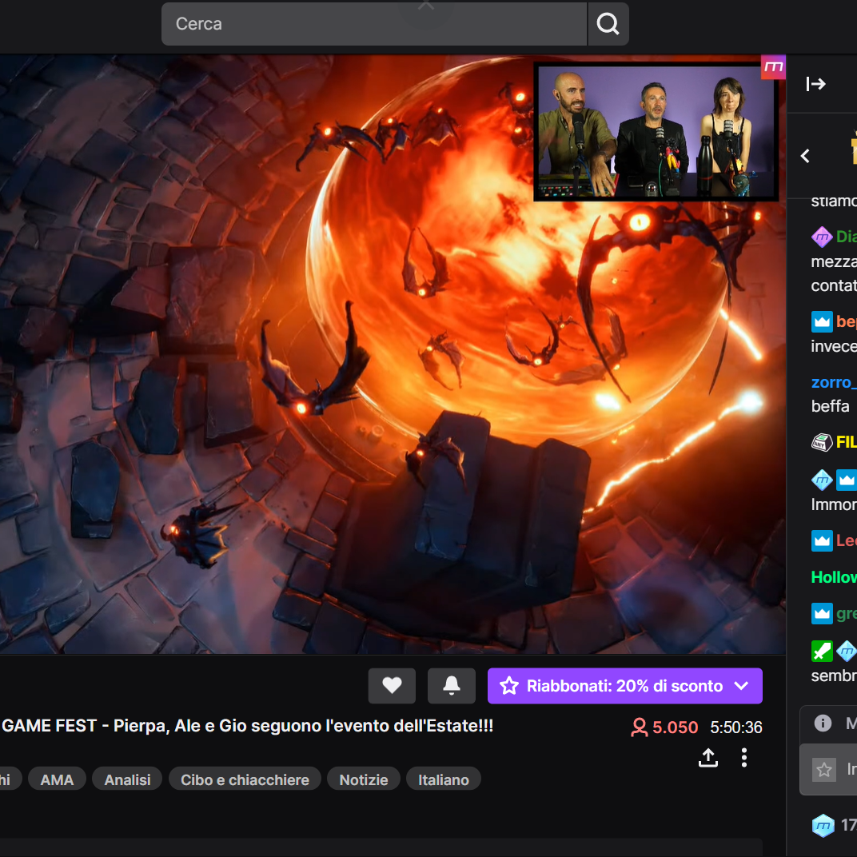857x857 pixels.
Task: Click the Hollow username in chat
Action: (834, 576)
